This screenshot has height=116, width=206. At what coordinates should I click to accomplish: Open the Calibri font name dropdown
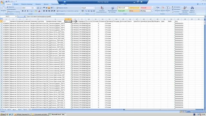coord(31,8)
